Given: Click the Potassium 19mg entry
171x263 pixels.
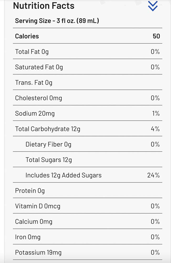Looking at the screenshot, I should (x=38, y=253).
